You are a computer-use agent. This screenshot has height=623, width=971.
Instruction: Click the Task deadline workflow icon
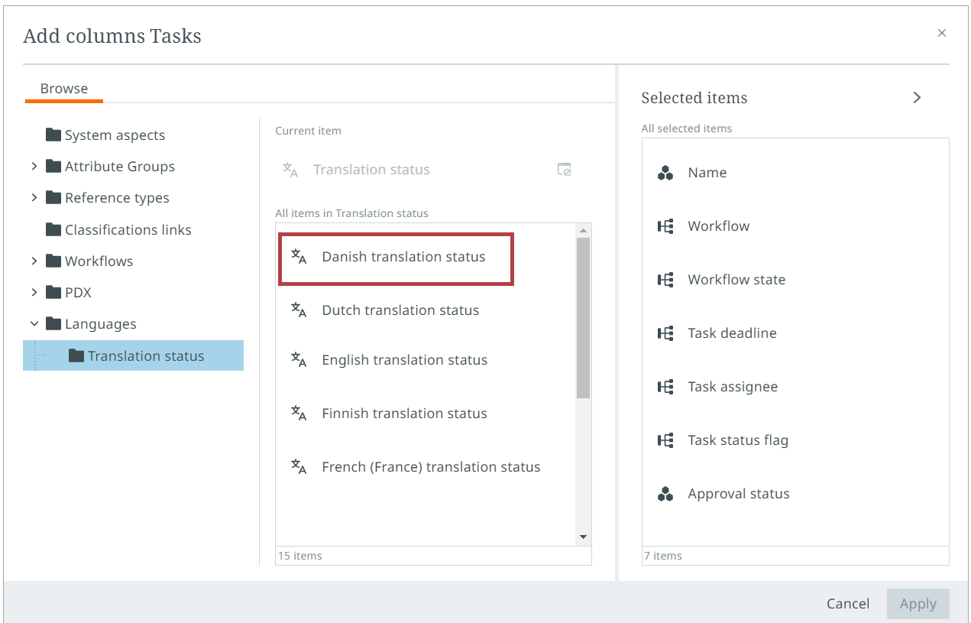tap(665, 333)
